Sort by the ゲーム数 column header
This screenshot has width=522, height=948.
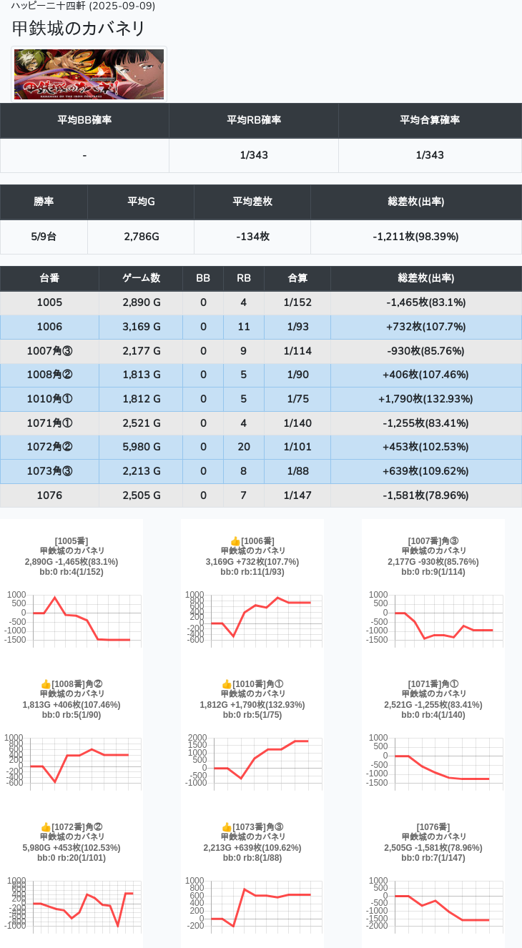click(141, 278)
